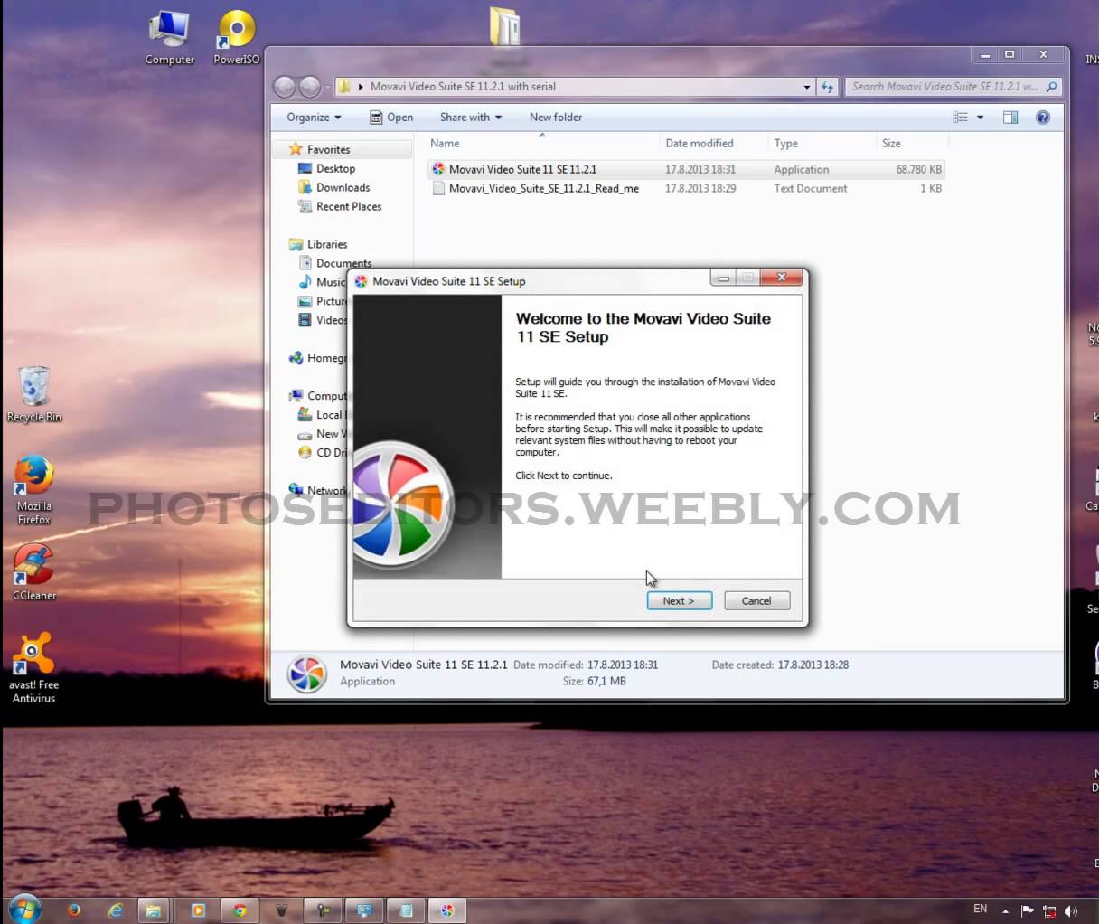Click the Movavi setup taskbar icon

click(447, 910)
